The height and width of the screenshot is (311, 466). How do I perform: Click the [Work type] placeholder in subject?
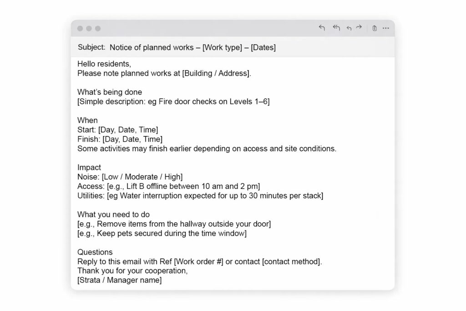[x=222, y=47]
